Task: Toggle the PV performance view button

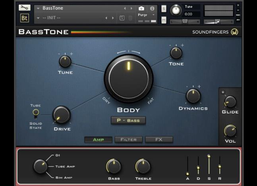Action: [x=238, y=20]
